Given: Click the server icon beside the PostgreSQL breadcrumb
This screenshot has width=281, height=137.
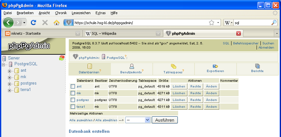Looking at the screenshot, I should click(x=104, y=57).
